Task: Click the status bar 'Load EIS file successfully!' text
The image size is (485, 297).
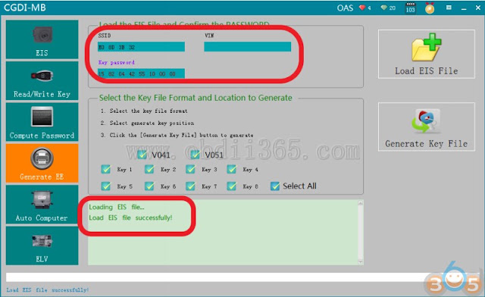Action: 48,290
